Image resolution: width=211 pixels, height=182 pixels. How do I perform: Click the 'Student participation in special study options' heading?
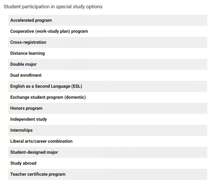point(53,7)
